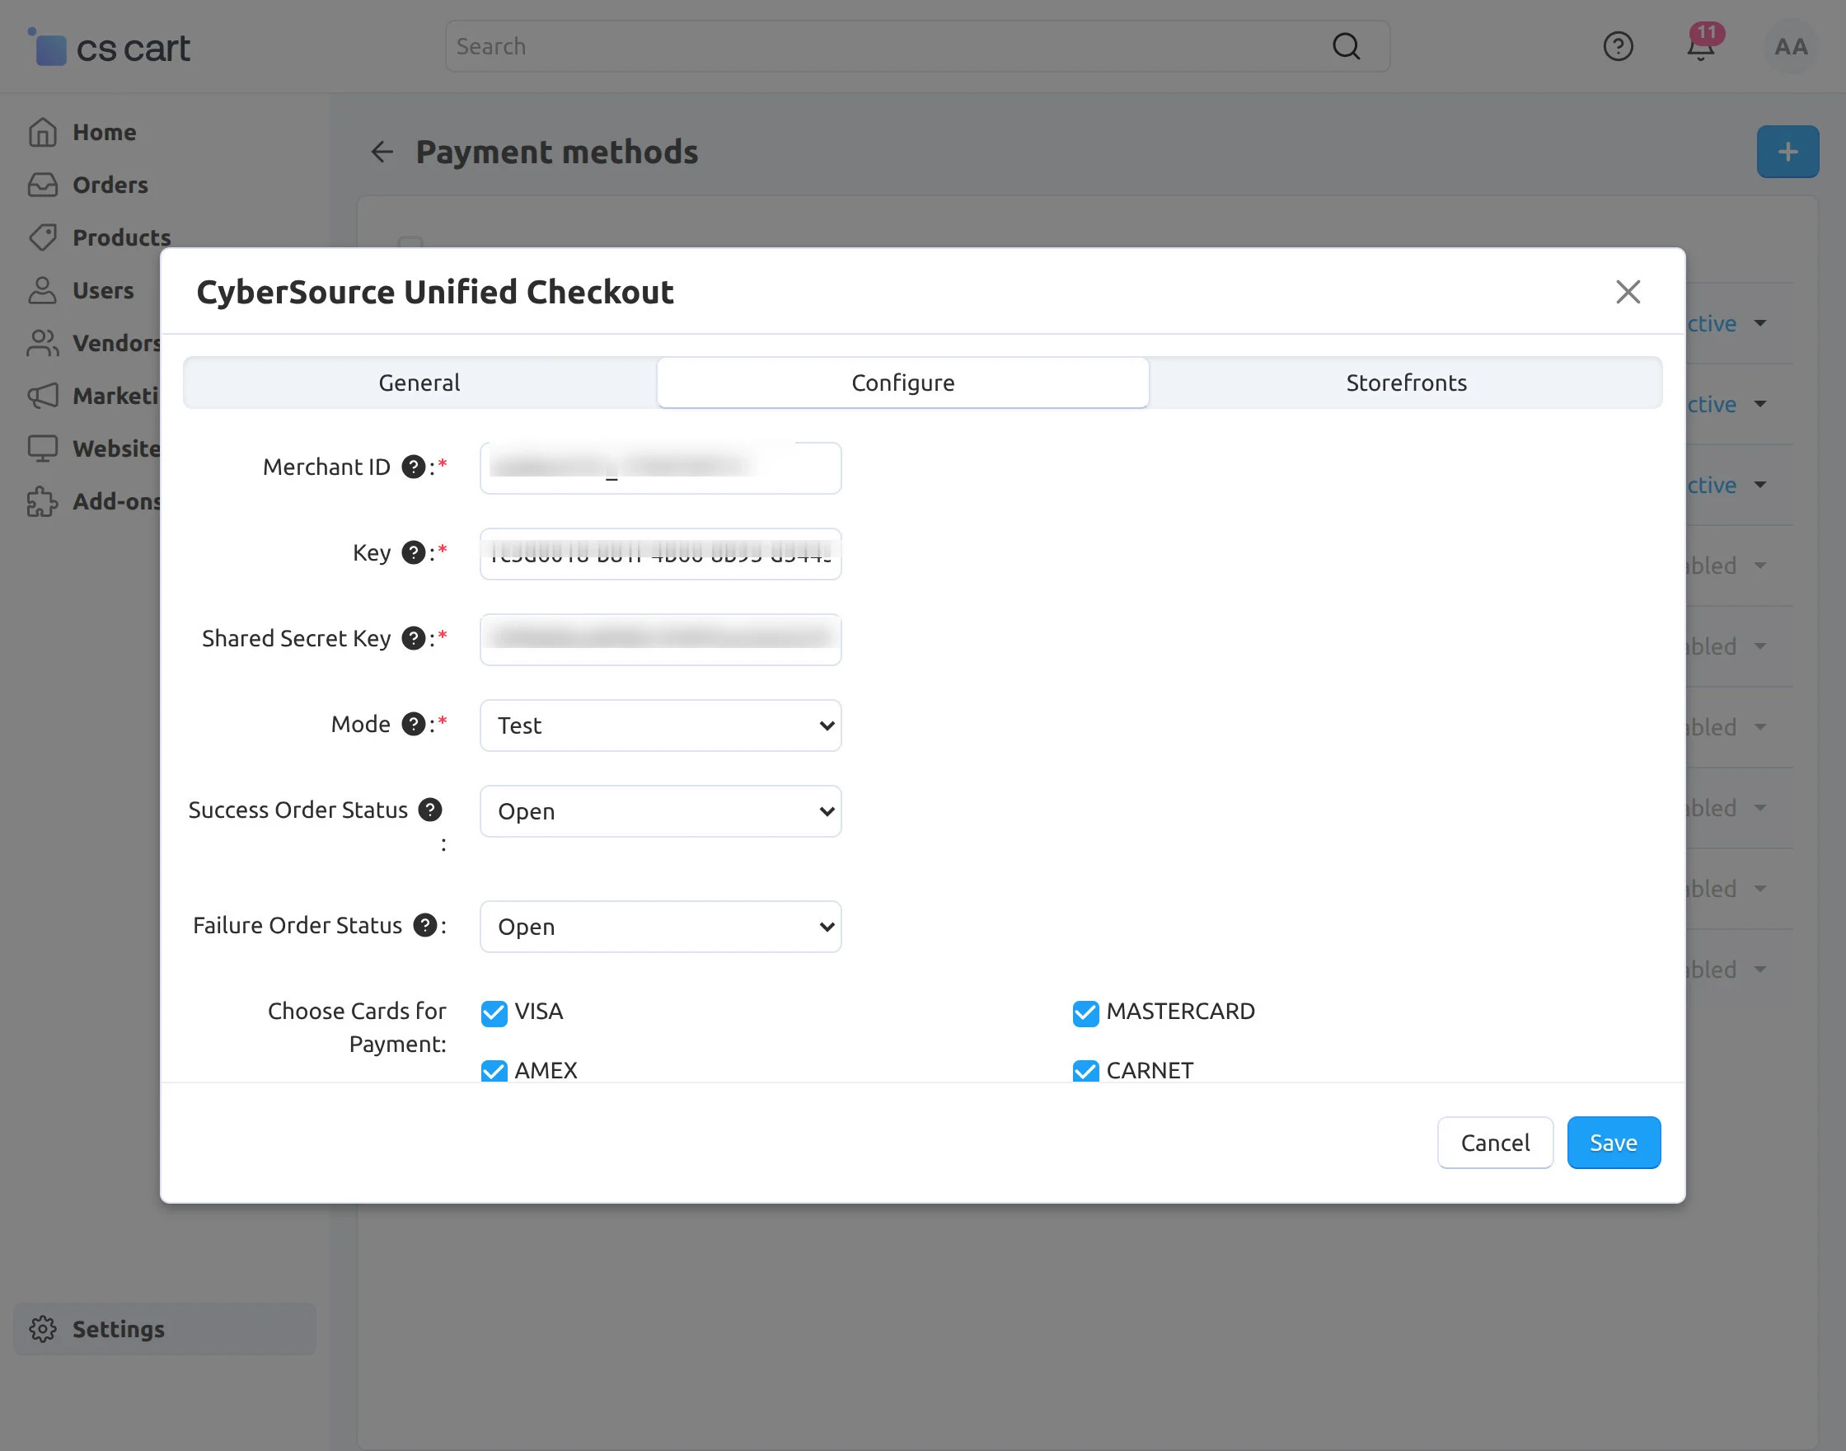
Task: Cancel the payment method changes
Action: pyautogui.click(x=1494, y=1142)
